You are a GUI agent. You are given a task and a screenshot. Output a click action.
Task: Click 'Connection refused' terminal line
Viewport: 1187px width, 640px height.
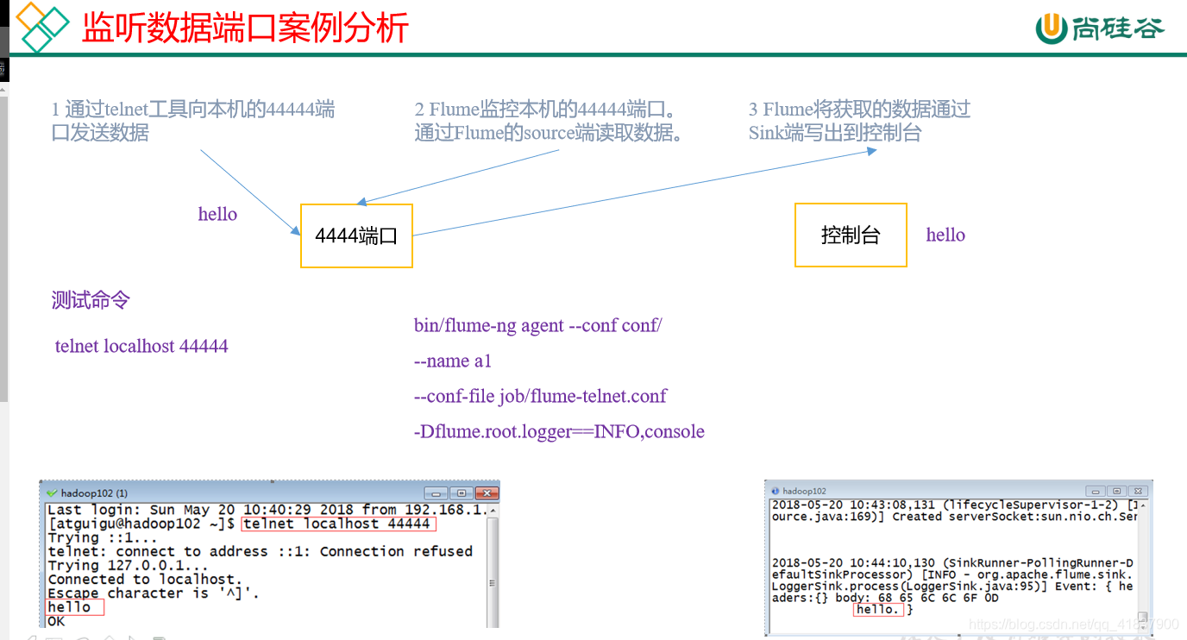point(261,551)
